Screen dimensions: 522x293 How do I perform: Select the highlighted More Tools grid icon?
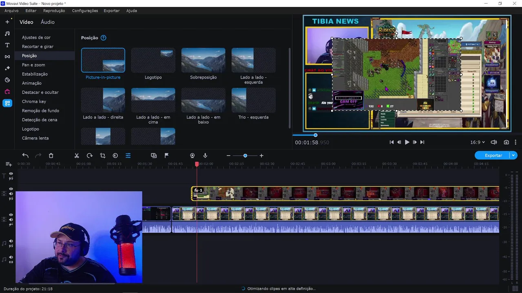7,103
